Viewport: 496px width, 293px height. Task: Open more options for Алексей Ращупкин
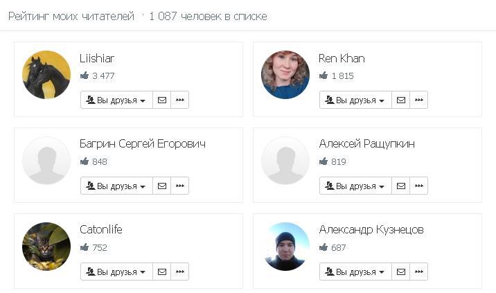pos(419,186)
